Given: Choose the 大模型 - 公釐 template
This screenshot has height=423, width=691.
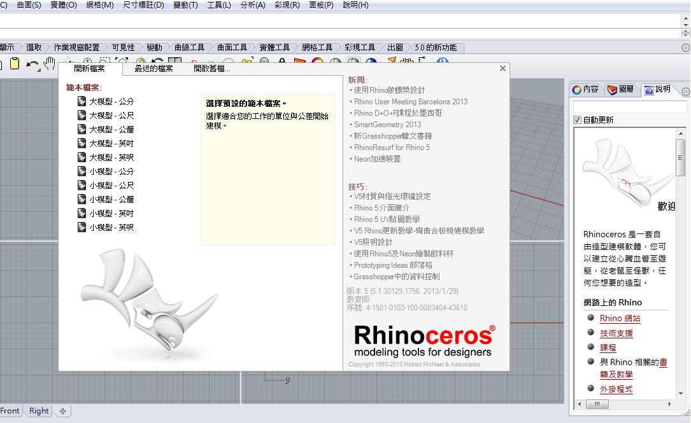Looking at the screenshot, I should coord(106,129).
